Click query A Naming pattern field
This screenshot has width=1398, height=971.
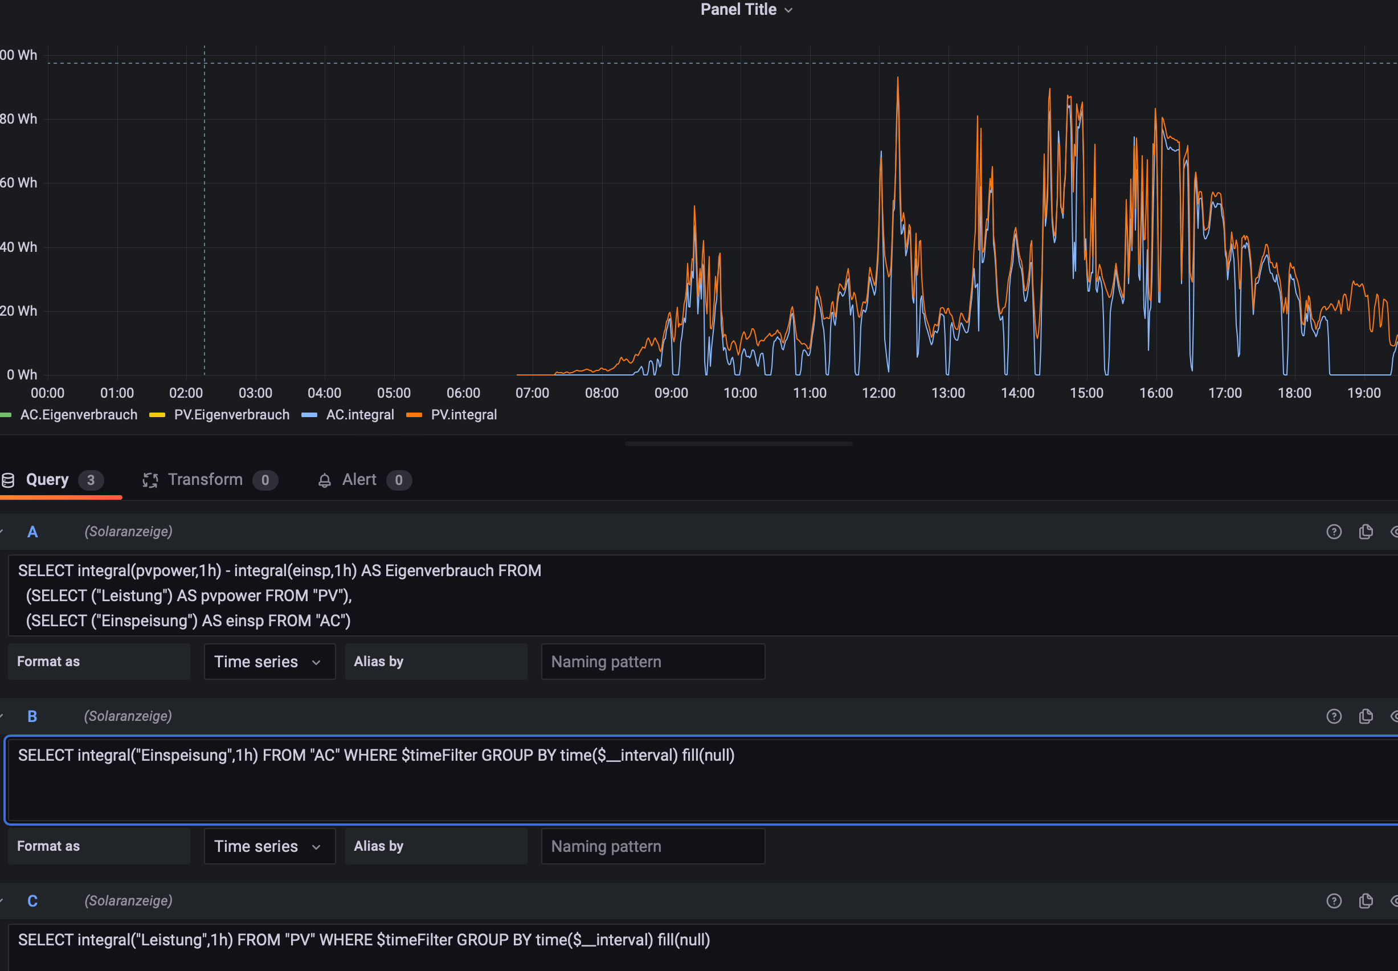tap(652, 662)
